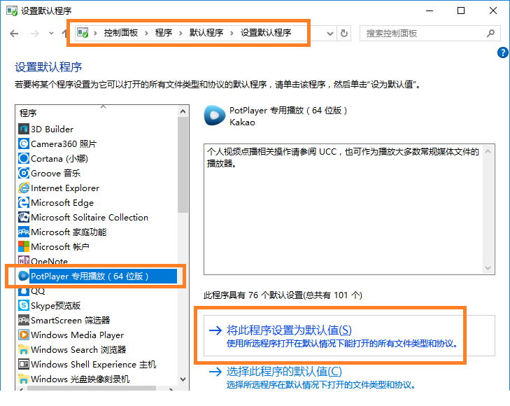The image size is (510, 406).
Task: Expand the address bar history dropdown
Action: point(330,33)
